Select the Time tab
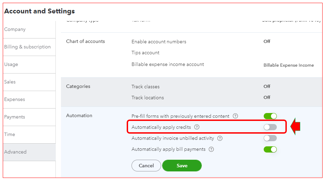Screen dimensions: 325x180 [10, 135]
